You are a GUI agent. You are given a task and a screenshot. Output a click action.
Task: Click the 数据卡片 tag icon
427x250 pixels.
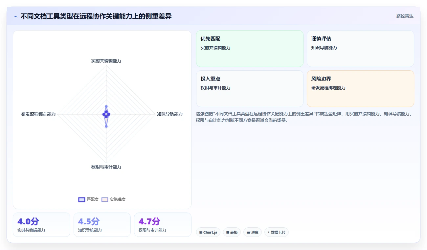269,232
